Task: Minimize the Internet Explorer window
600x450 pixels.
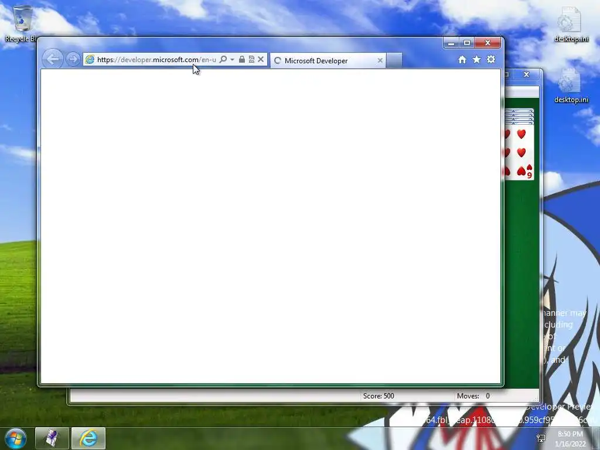Action: (451, 43)
